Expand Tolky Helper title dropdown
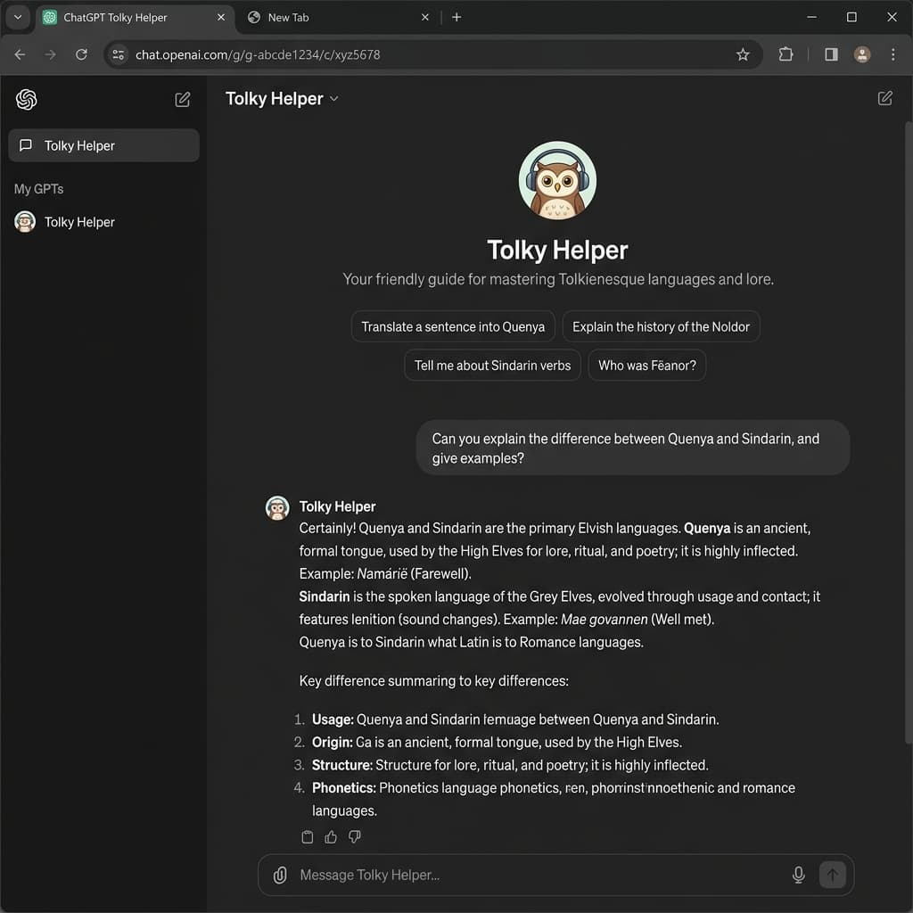Viewport: 913px width, 913px height. [x=333, y=99]
